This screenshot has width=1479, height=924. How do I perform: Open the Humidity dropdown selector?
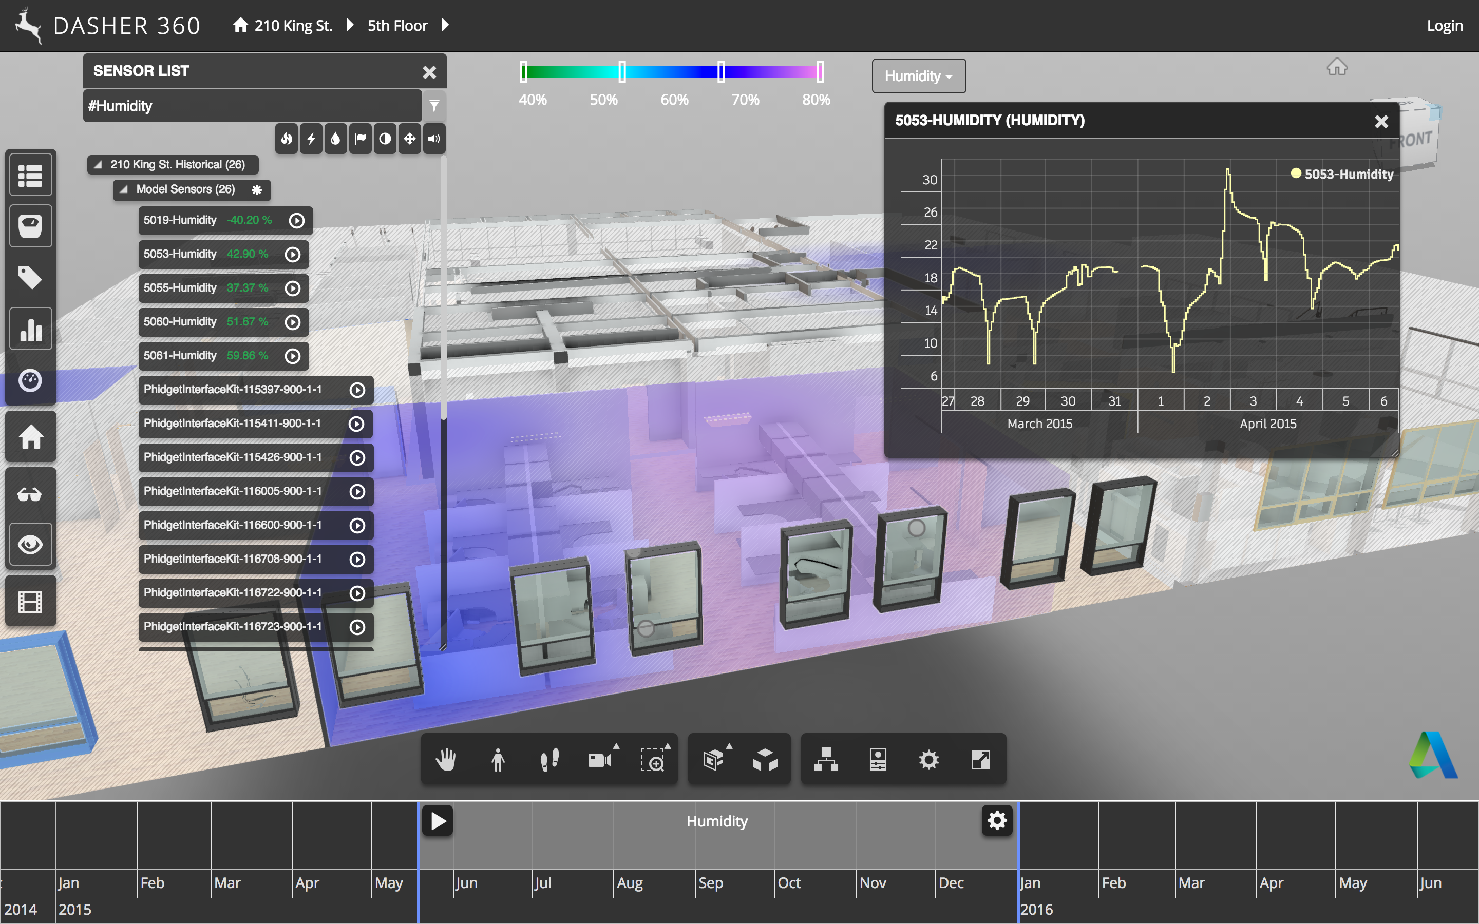pyautogui.click(x=918, y=76)
